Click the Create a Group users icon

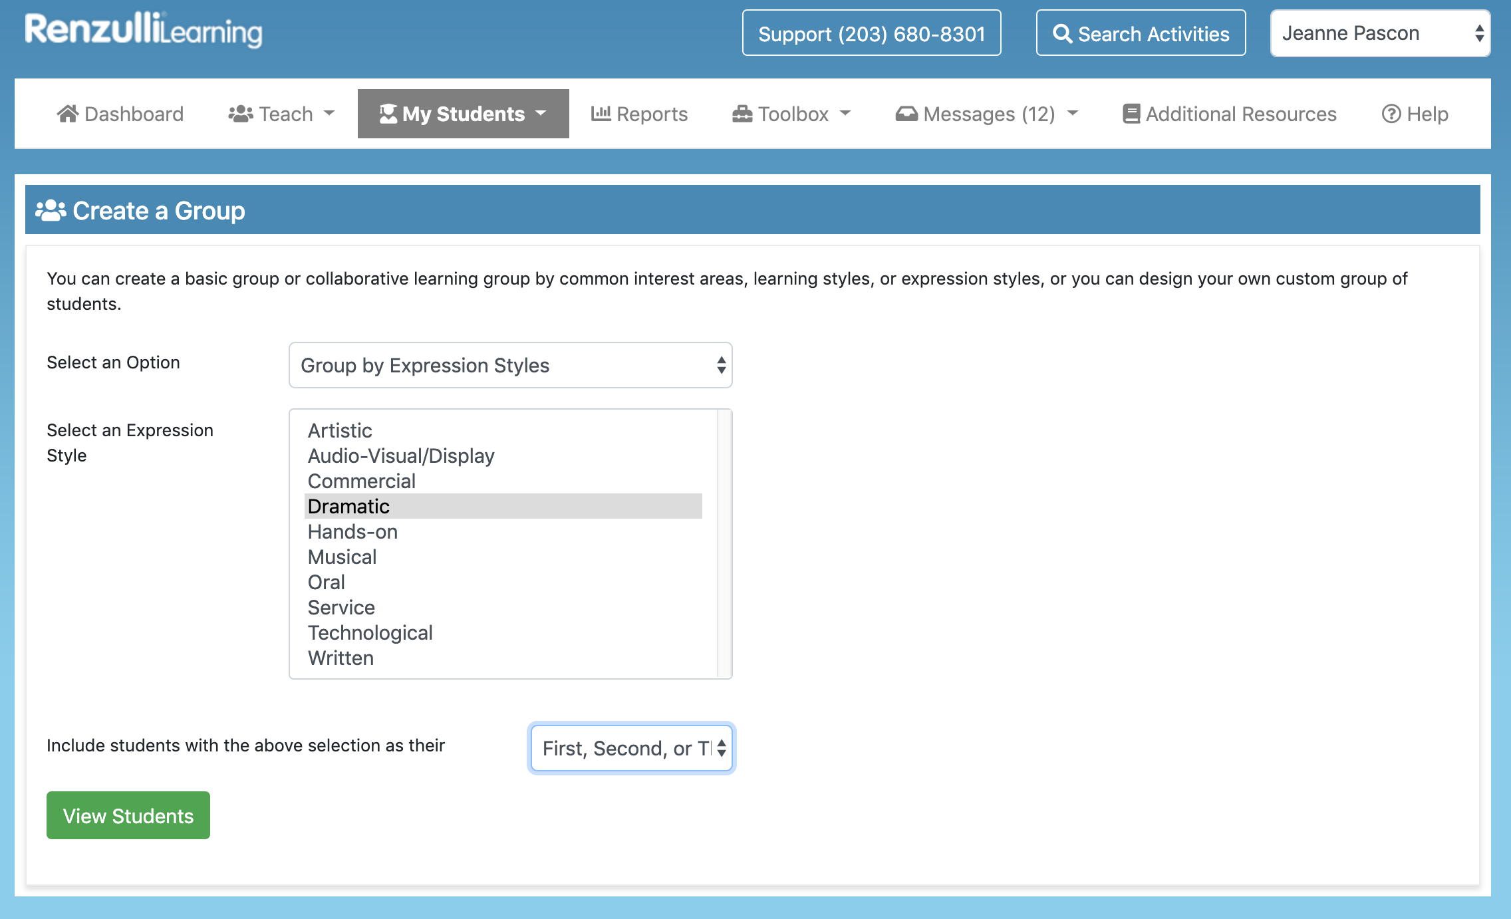pos(51,210)
